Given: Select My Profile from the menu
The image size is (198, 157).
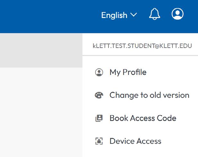Looking at the screenshot, I should [128, 72].
